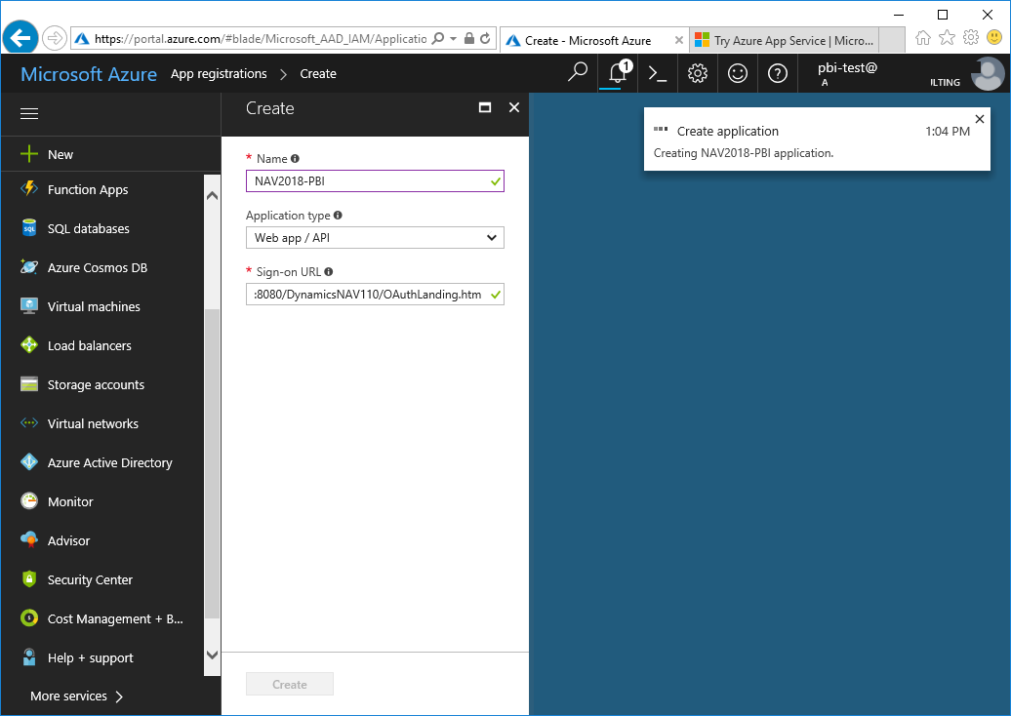Switch to Create - Microsoft Azure tab

[594, 41]
